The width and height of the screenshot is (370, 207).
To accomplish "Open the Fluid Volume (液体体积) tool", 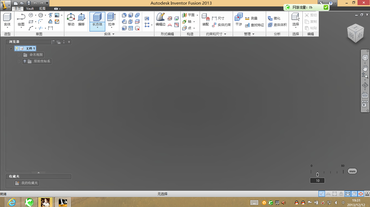I will tap(277, 25).
